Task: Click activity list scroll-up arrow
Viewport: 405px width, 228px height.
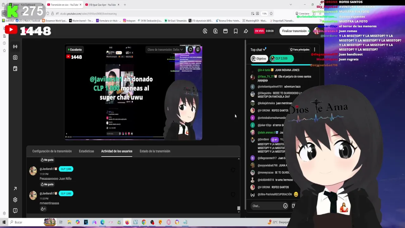Action: tap(239, 159)
